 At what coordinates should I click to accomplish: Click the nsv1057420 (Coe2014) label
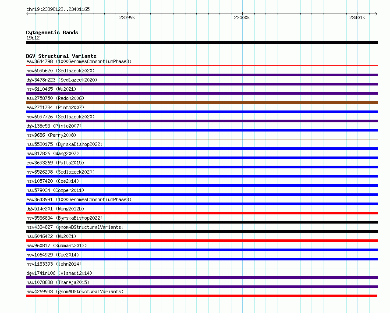coord(53,181)
